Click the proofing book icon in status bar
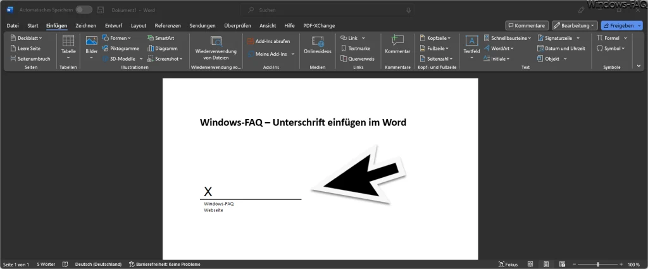The width and height of the screenshot is (648, 269). click(65, 264)
